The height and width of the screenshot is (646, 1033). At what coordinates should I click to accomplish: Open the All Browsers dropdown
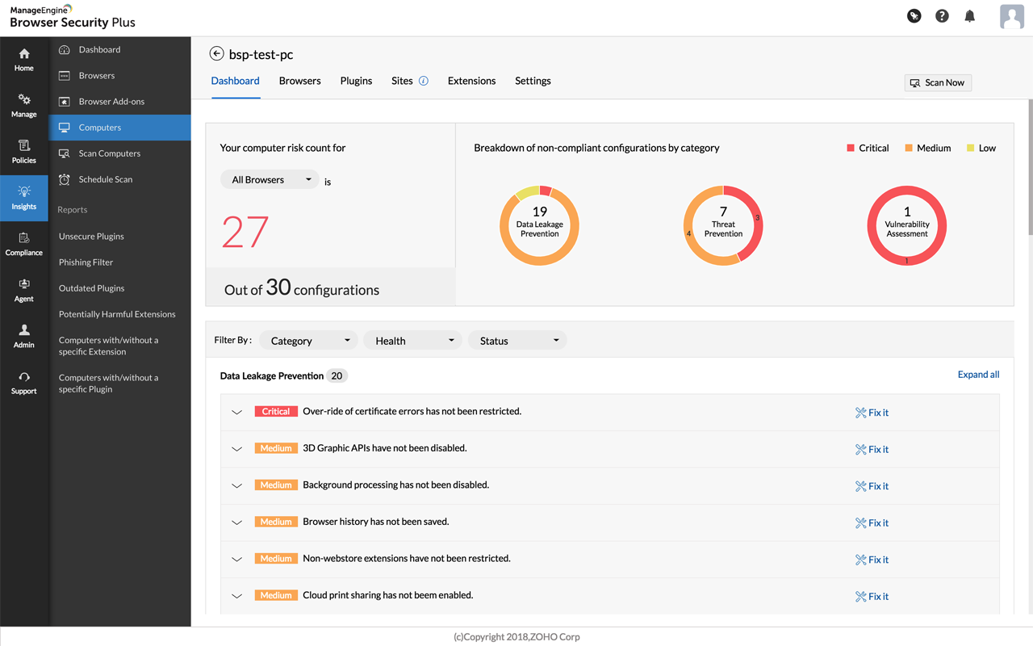coord(270,179)
